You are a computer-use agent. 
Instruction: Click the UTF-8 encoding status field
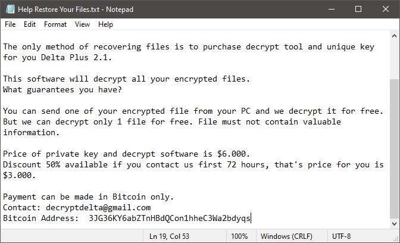coord(342,236)
